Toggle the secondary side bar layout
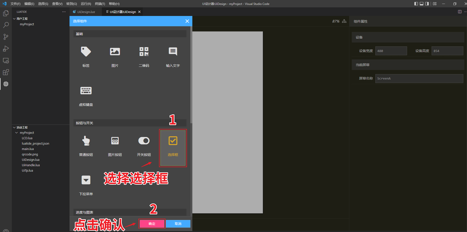467x232 pixels. pos(427,4)
